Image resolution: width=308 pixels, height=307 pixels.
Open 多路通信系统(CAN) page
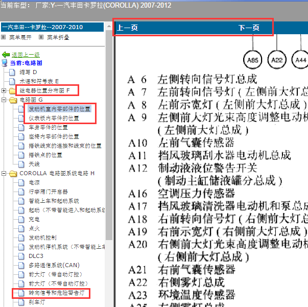click(x=54, y=265)
